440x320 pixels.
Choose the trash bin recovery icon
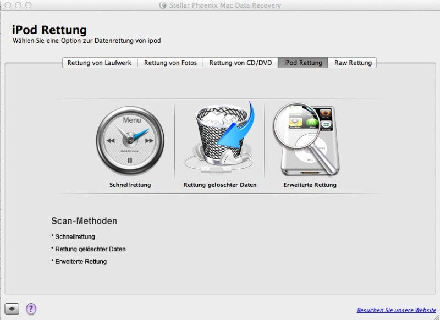click(219, 138)
